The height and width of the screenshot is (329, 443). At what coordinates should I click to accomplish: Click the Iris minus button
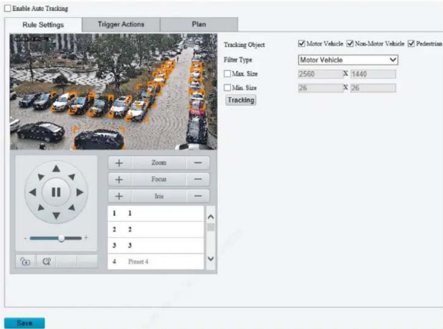(198, 196)
